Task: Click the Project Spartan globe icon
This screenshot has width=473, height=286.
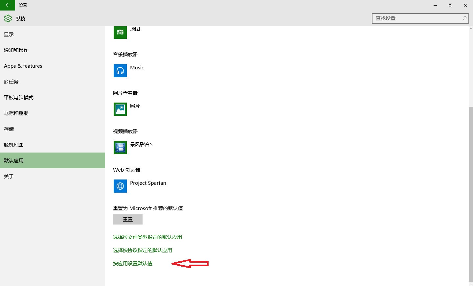Action: [120, 186]
